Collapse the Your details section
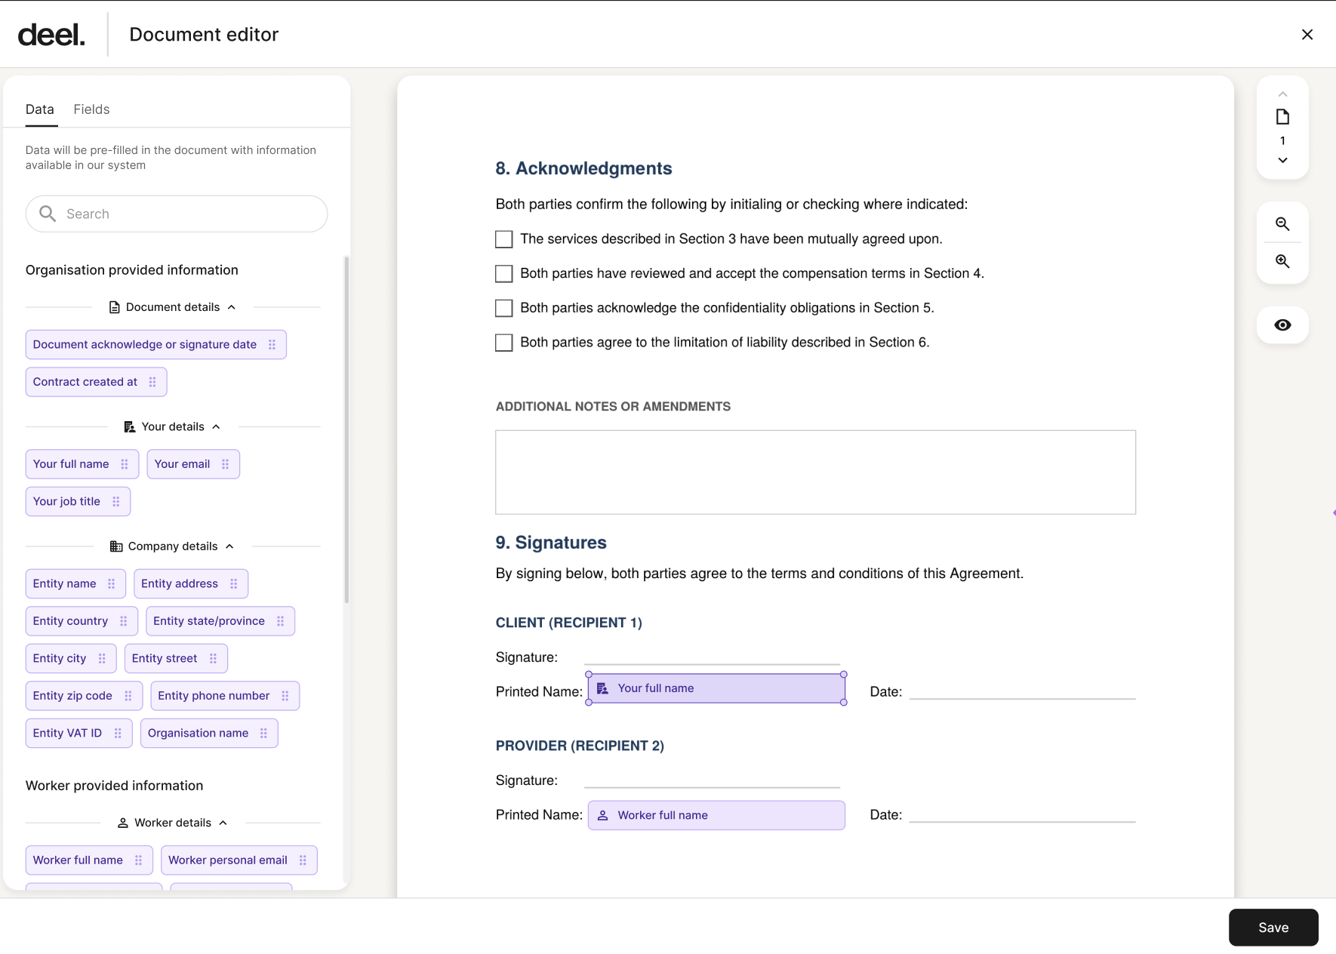The image size is (1336, 954). 216,427
